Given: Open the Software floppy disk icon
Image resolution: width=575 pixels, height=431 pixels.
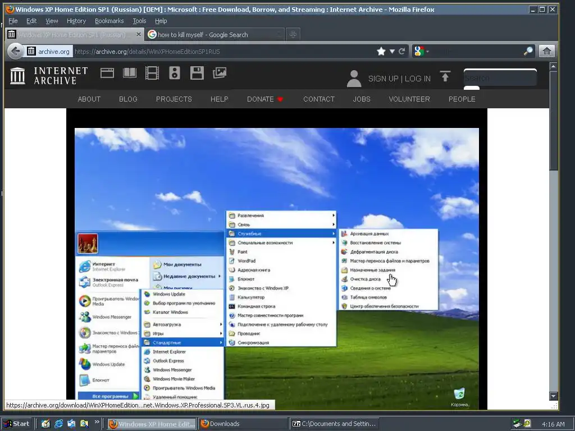Looking at the screenshot, I should (197, 74).
